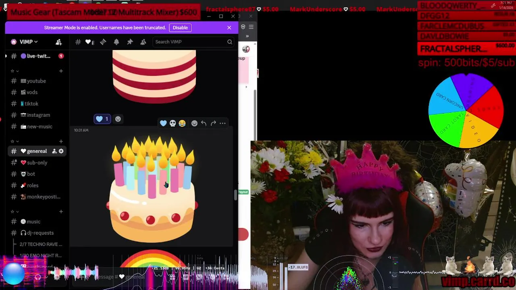Dismiss the Streamer Mode banner
516x290 pixels.
pos(229,27)
